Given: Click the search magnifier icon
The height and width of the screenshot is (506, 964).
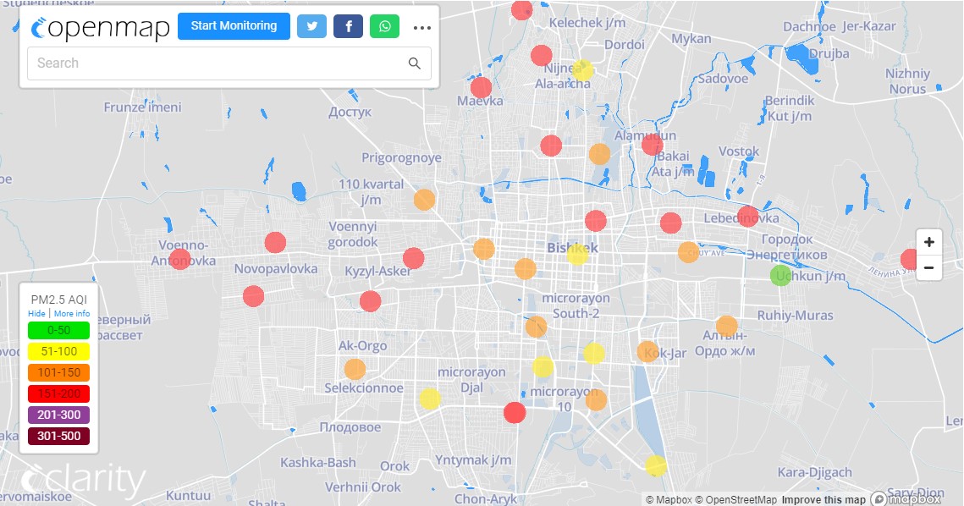Looking at the screenshot, I should point(415,63).
